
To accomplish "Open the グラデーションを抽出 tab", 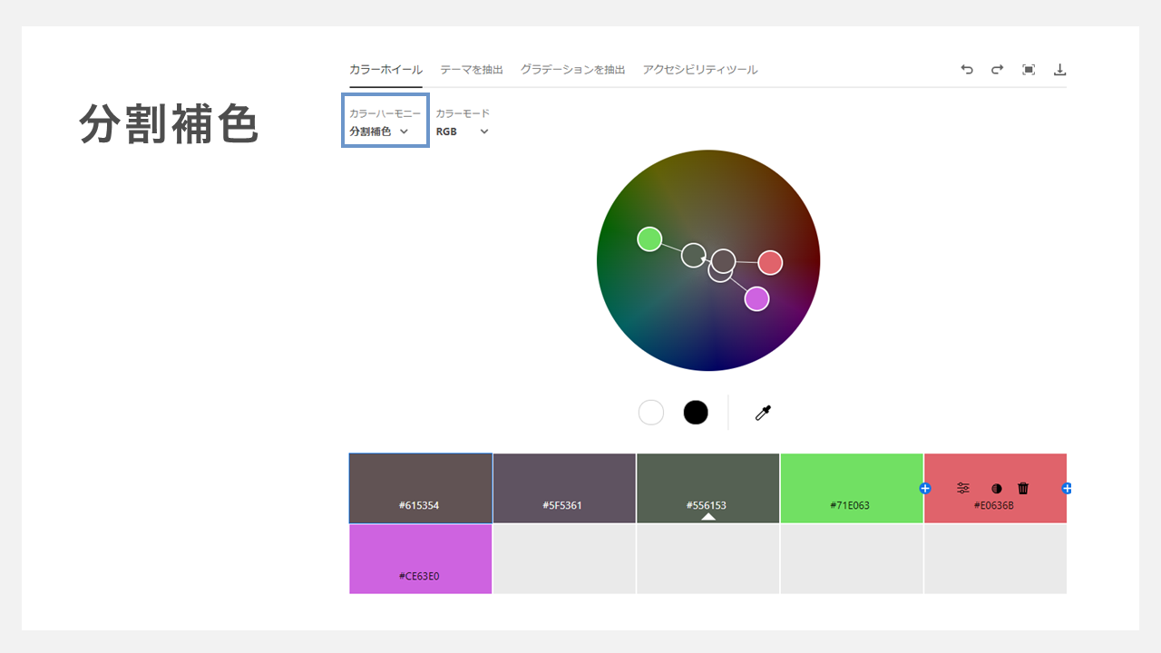I will [x=573, y=70].
